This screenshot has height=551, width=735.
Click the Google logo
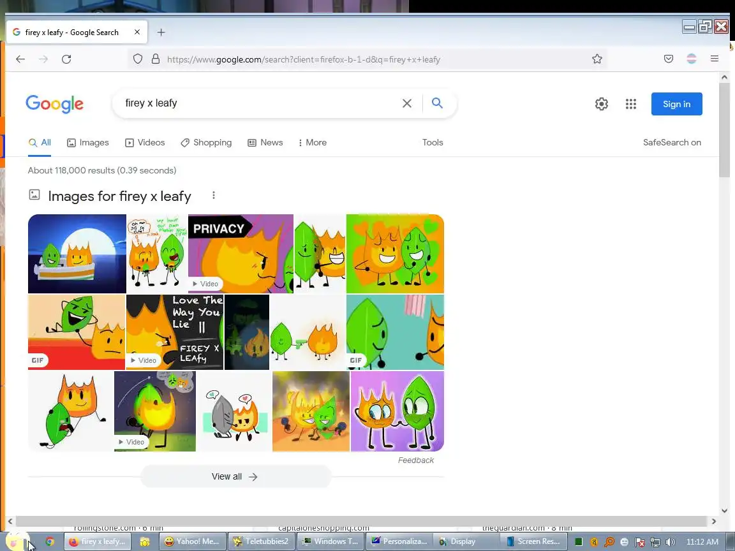[54, 104]
